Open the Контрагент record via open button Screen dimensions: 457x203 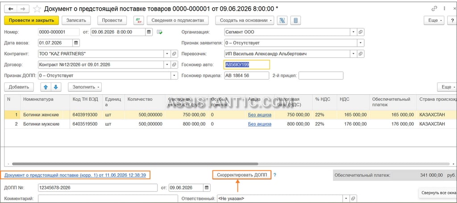174,54
